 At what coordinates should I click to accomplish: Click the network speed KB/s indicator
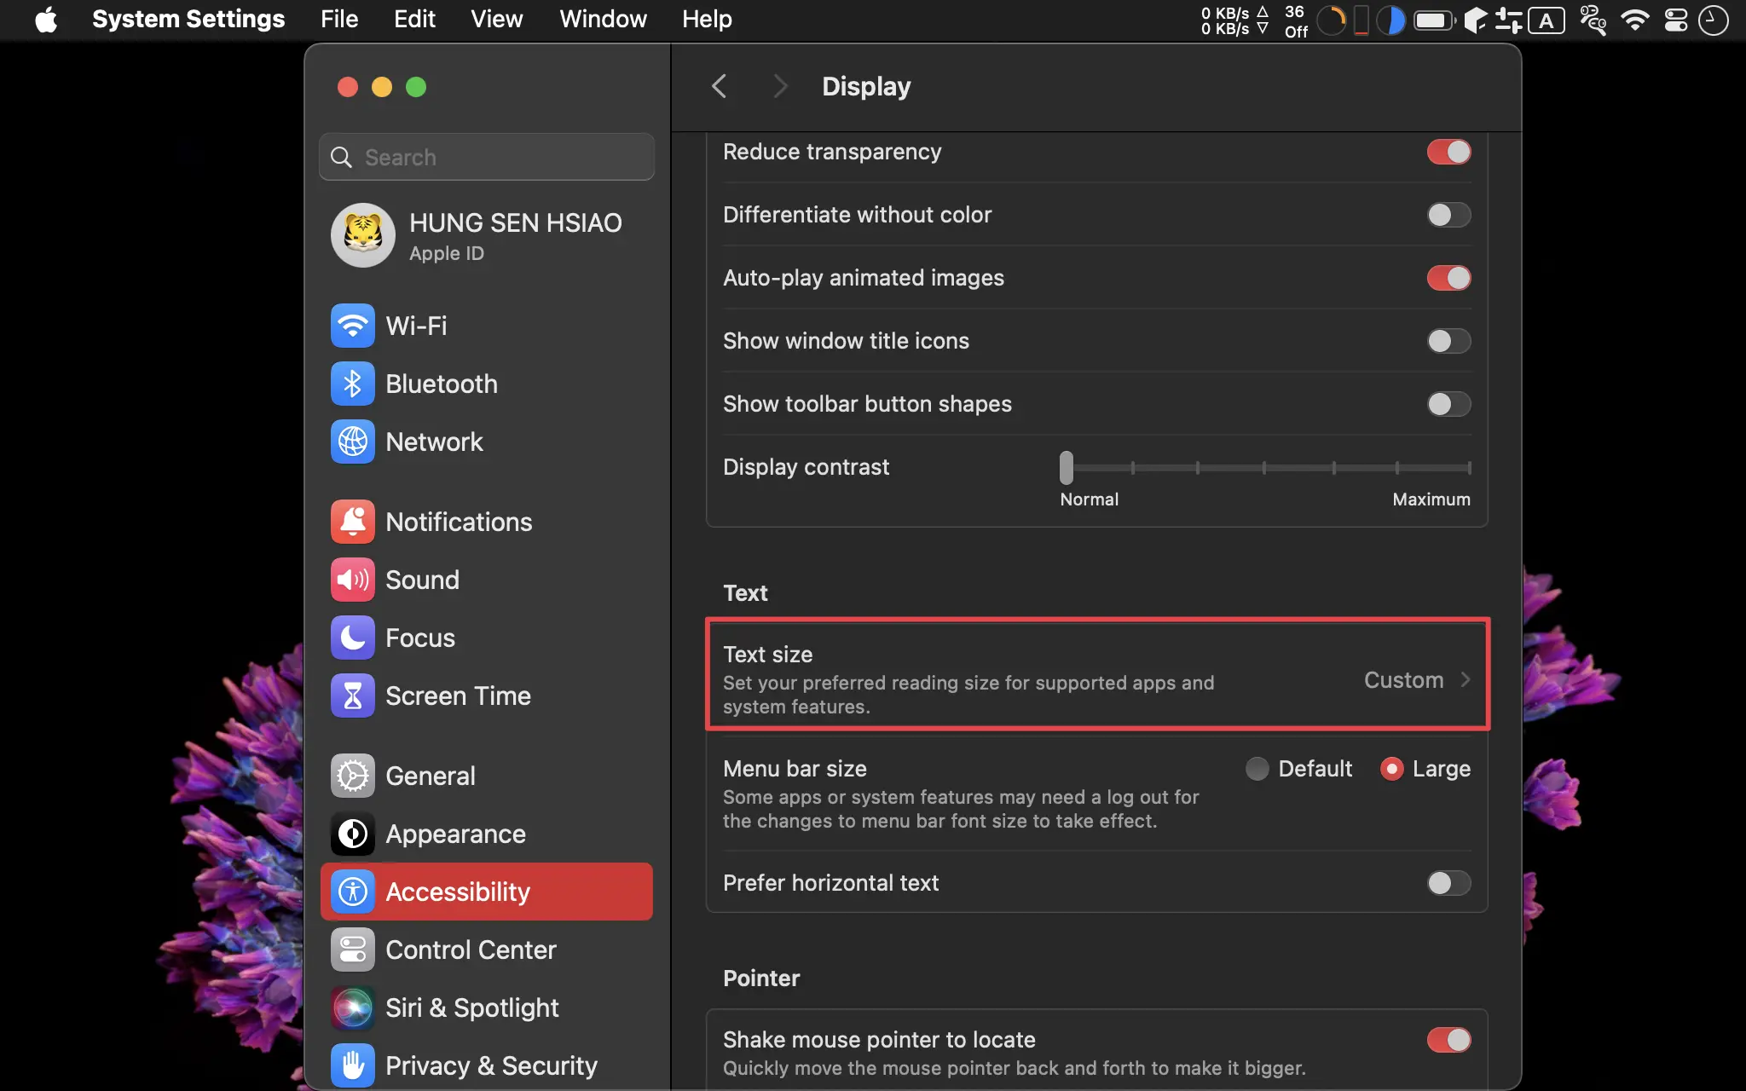click(1234, 20)
